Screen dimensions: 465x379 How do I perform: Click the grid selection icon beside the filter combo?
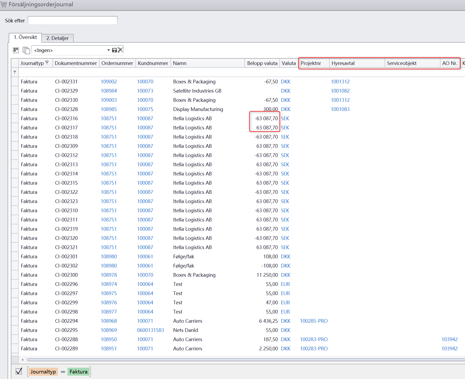(x=16, y=50)
